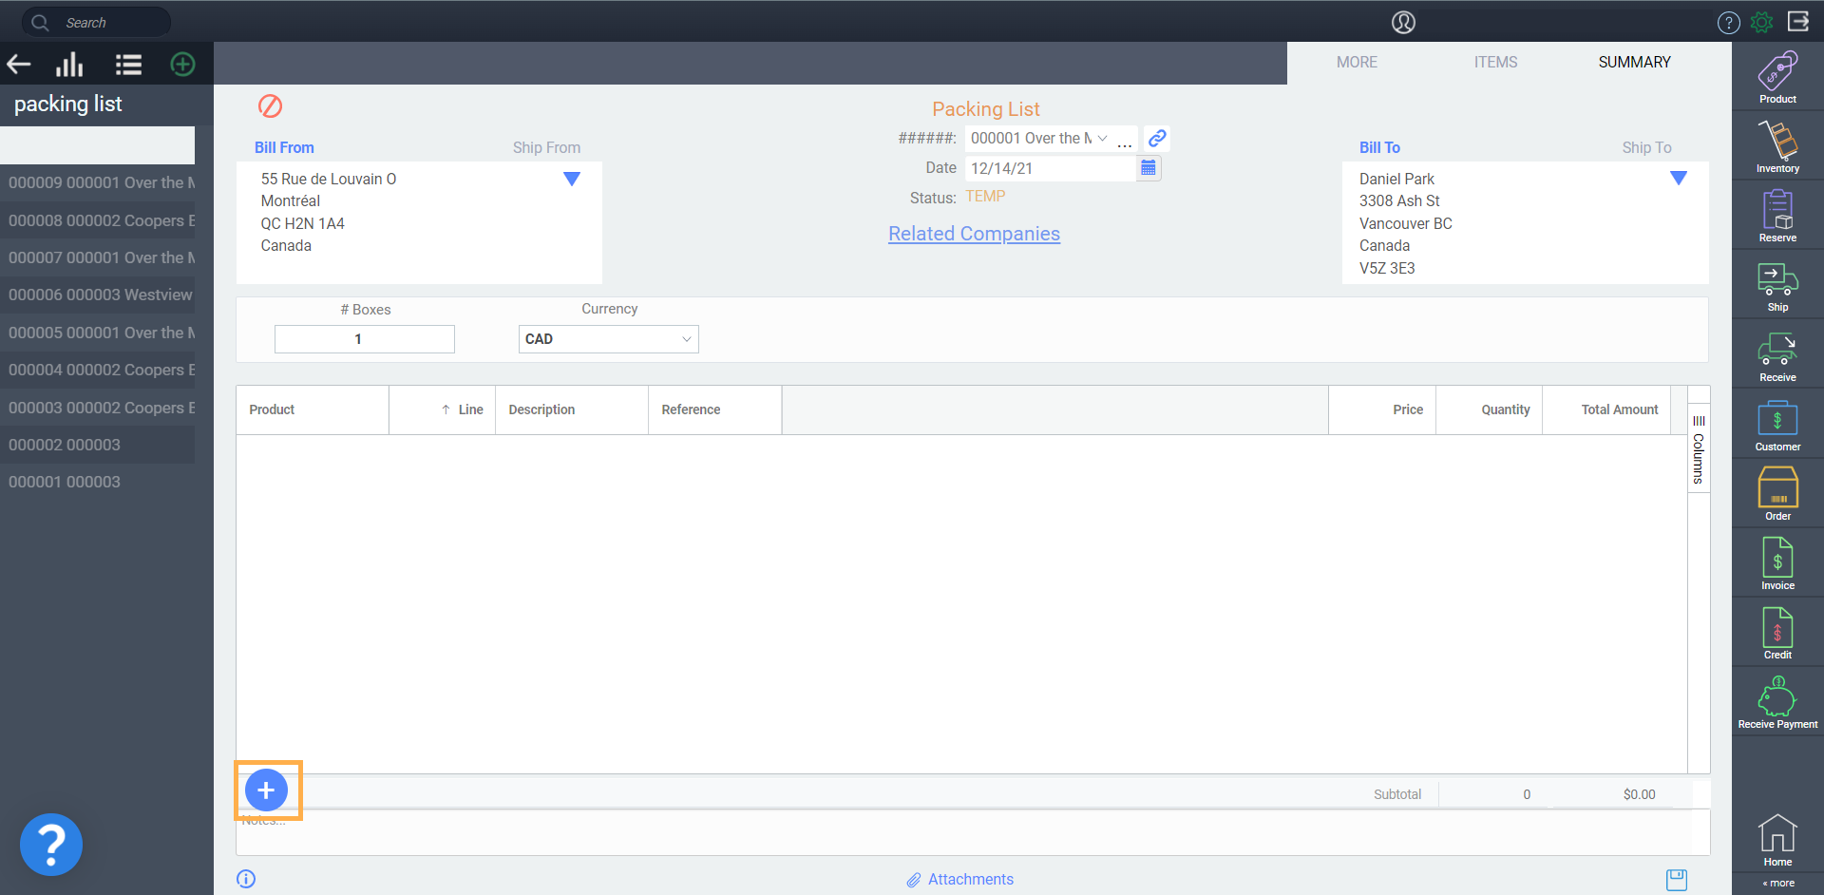Viewport: 1824px width, 895px height.
Task: Create new packing list with green plus
Action: [x=182, y=65]
